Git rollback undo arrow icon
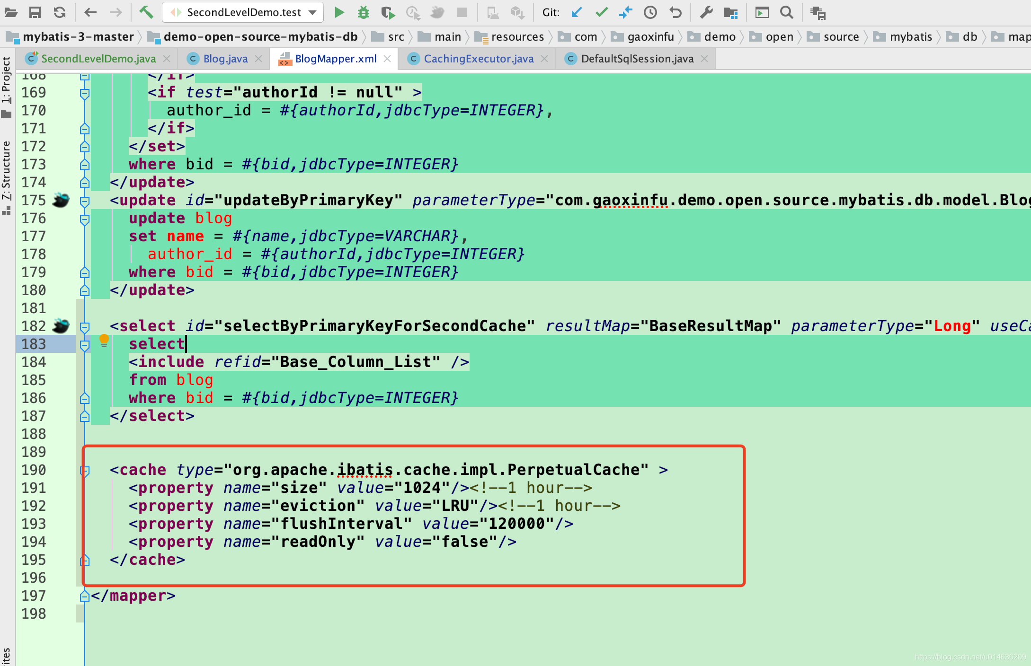 coord(675,13)
